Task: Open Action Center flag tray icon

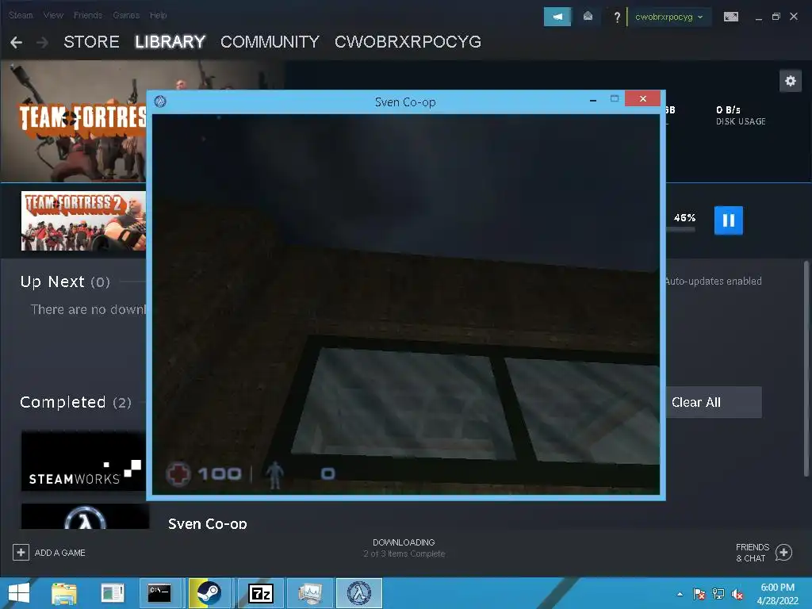Action: click(x=699, y=594)
